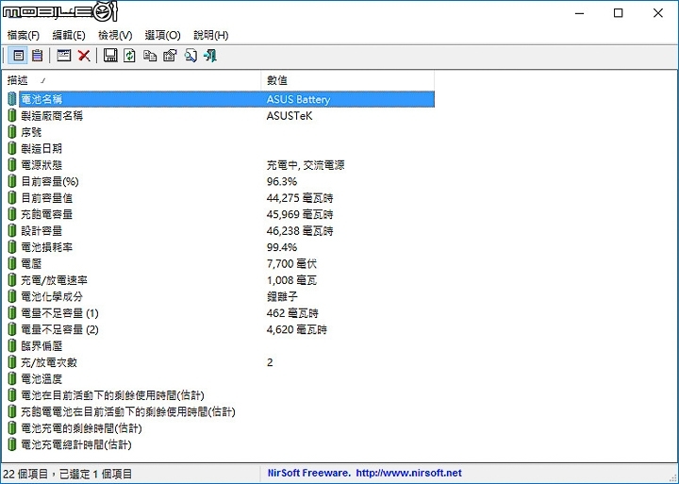Viewport: 679px width, 484px height.
Task: Open the 檔案(F) menu
Action: click(24, 35)
